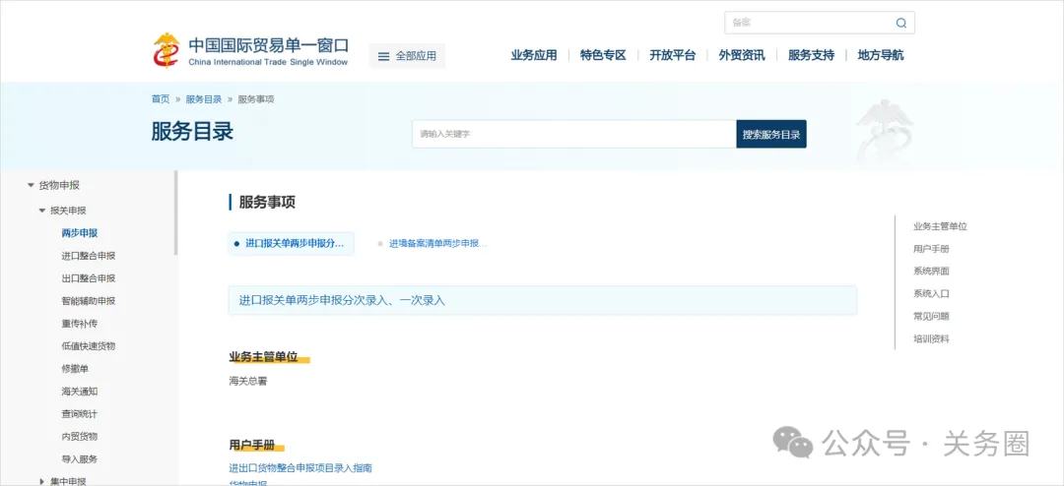Select the 进境备案清单两步申报 tab

(436, 243)
